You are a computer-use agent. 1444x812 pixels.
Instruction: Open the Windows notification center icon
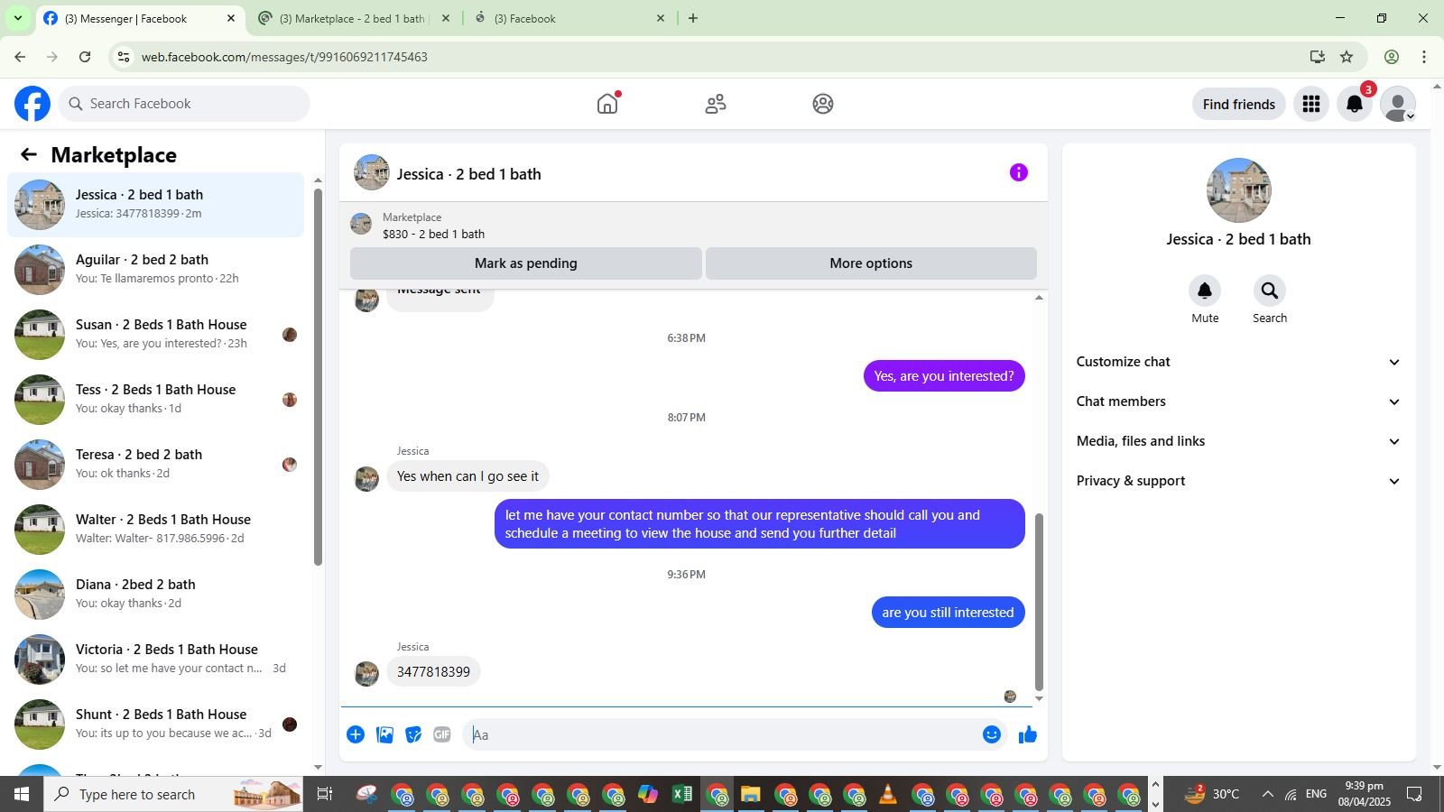[x=1414, y=794]
